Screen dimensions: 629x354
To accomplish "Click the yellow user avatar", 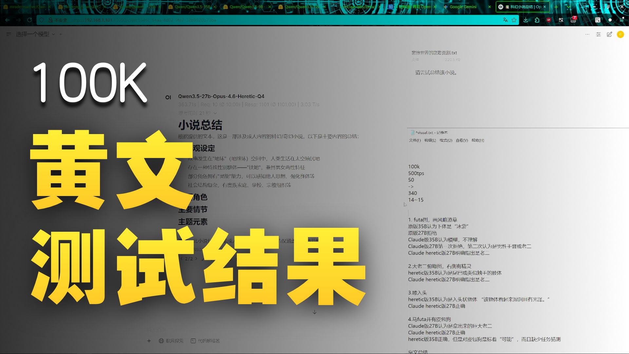I will [620, 34].
